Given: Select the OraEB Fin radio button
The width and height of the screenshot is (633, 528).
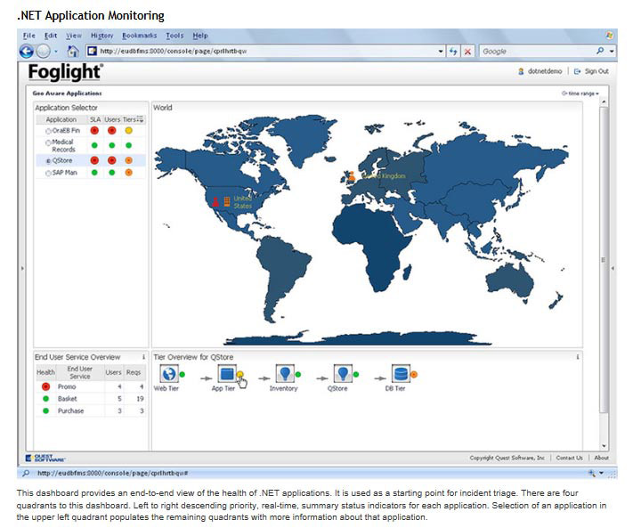Looking at the screenshot, I should pyautogui.click(x=48, y=131).
